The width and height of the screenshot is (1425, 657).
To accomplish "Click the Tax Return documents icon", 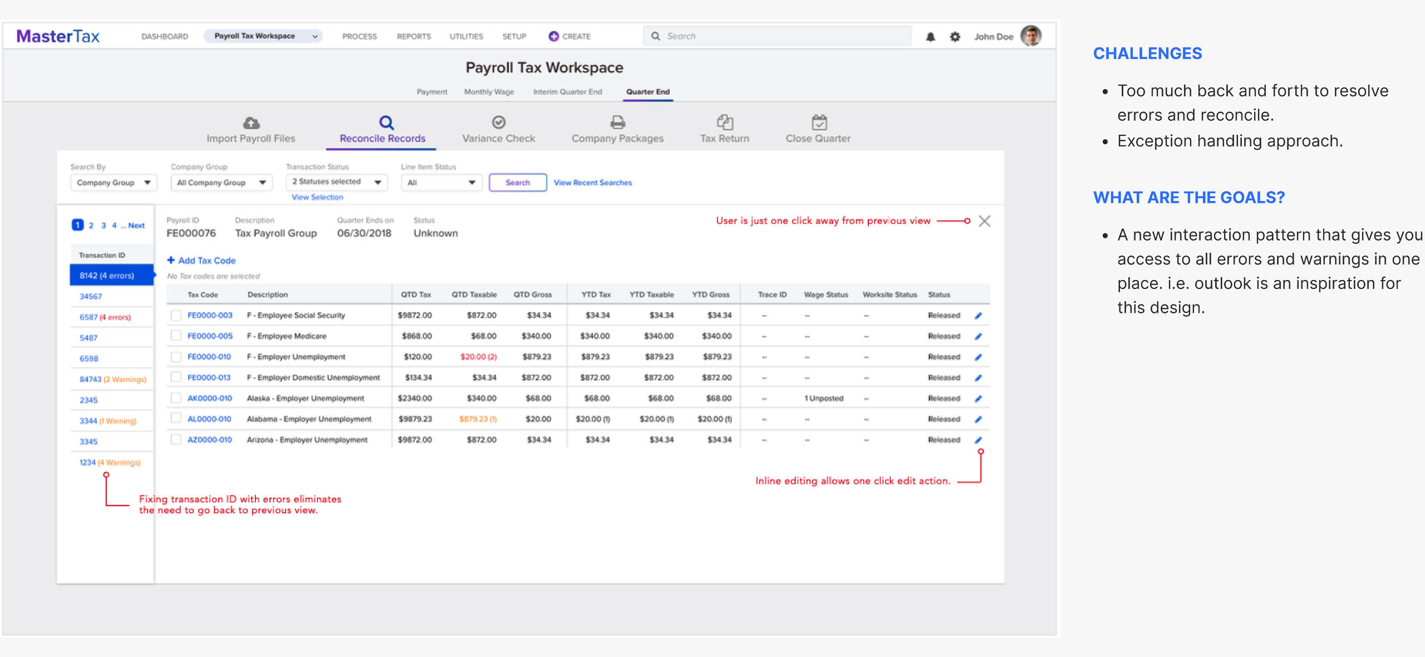I will [724, 122].
